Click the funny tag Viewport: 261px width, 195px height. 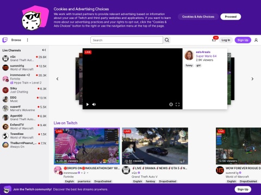coord(189,66)
